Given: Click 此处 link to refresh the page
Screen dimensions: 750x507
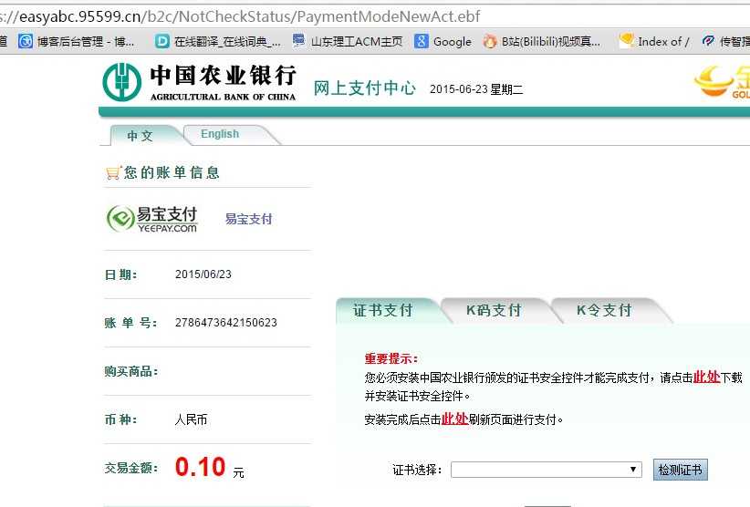Looking at the screenshot, I should point(454,419).
